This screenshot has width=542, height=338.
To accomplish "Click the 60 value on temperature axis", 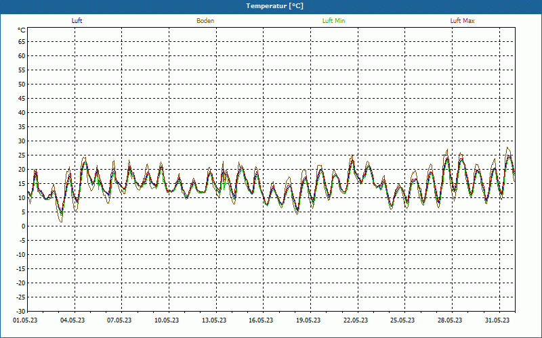I will [22, 56].
